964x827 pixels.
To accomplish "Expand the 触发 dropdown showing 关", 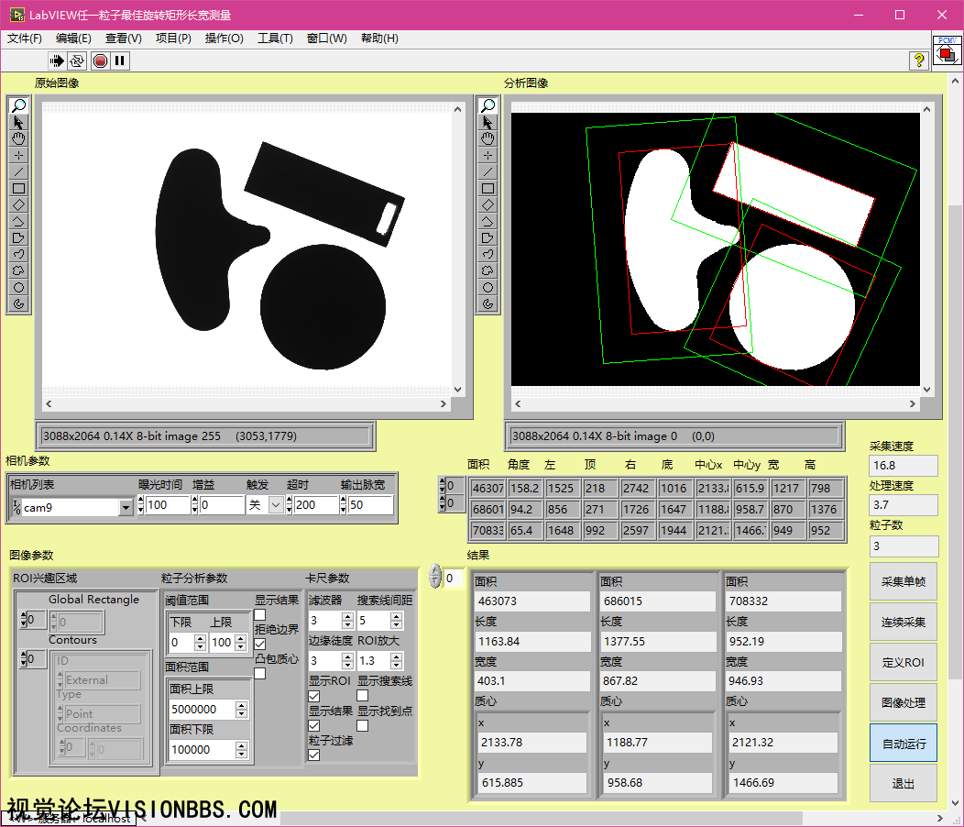I will tap(275, 505).
